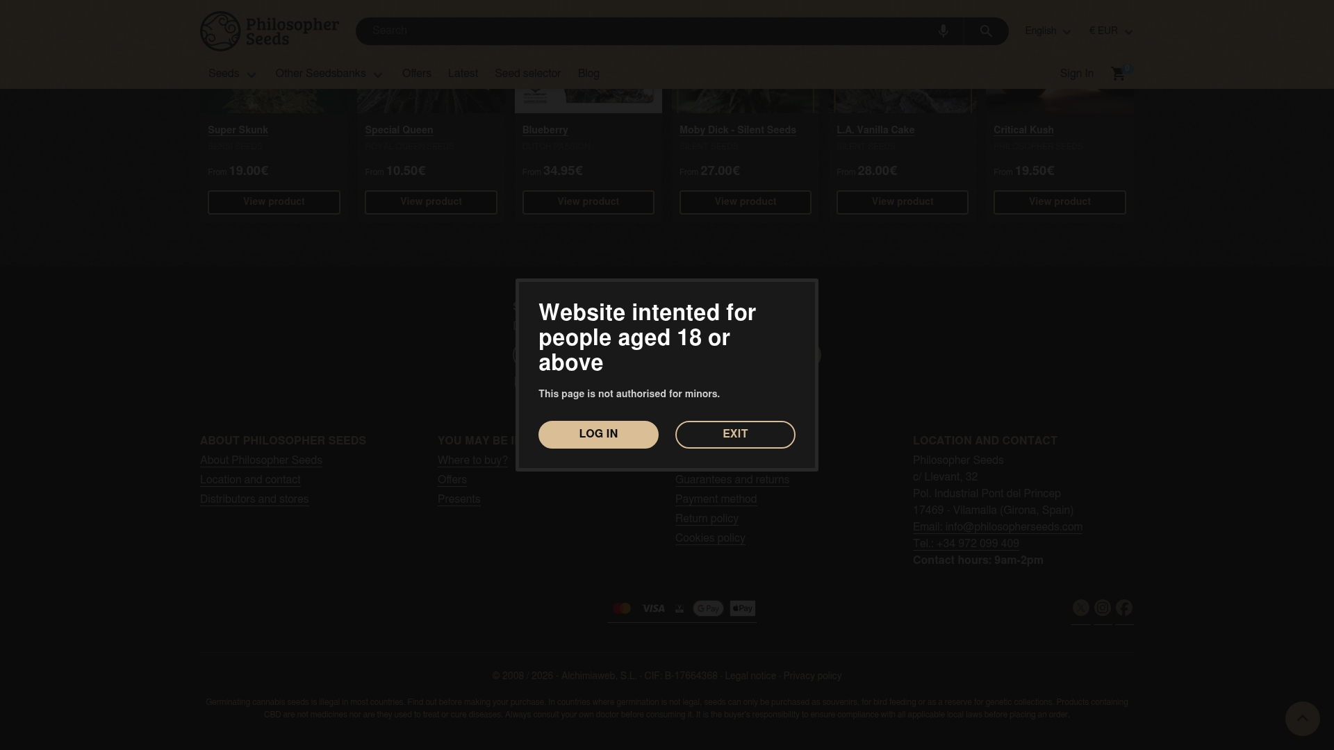Click the Blueberry price 34.95€

(563, 172)
